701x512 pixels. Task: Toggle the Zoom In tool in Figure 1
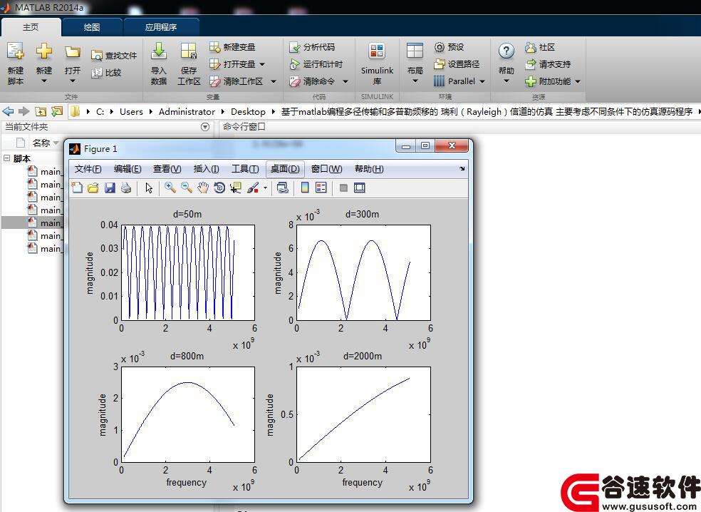170,188
